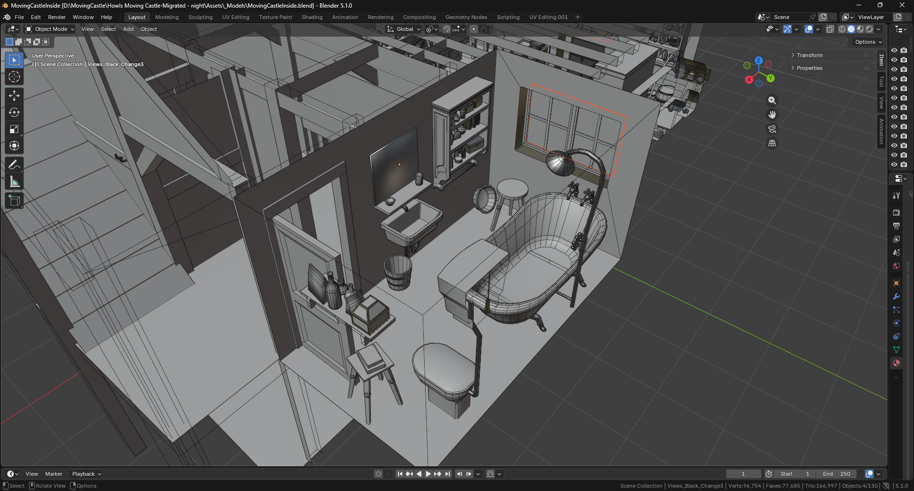Switch to Wireframe viewport shading

[842, 29]
